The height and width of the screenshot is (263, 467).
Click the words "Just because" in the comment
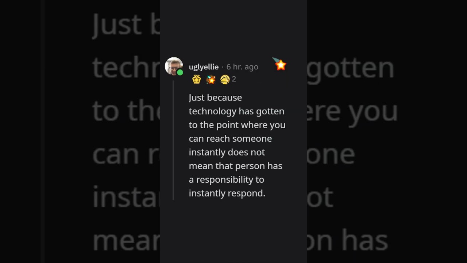pos(215,98)
